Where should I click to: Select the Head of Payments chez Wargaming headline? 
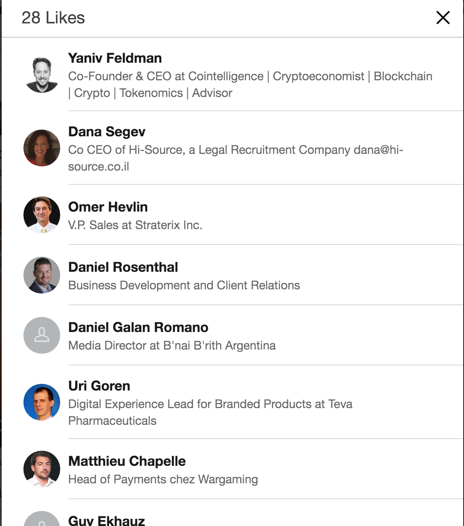tap(163, 480)
